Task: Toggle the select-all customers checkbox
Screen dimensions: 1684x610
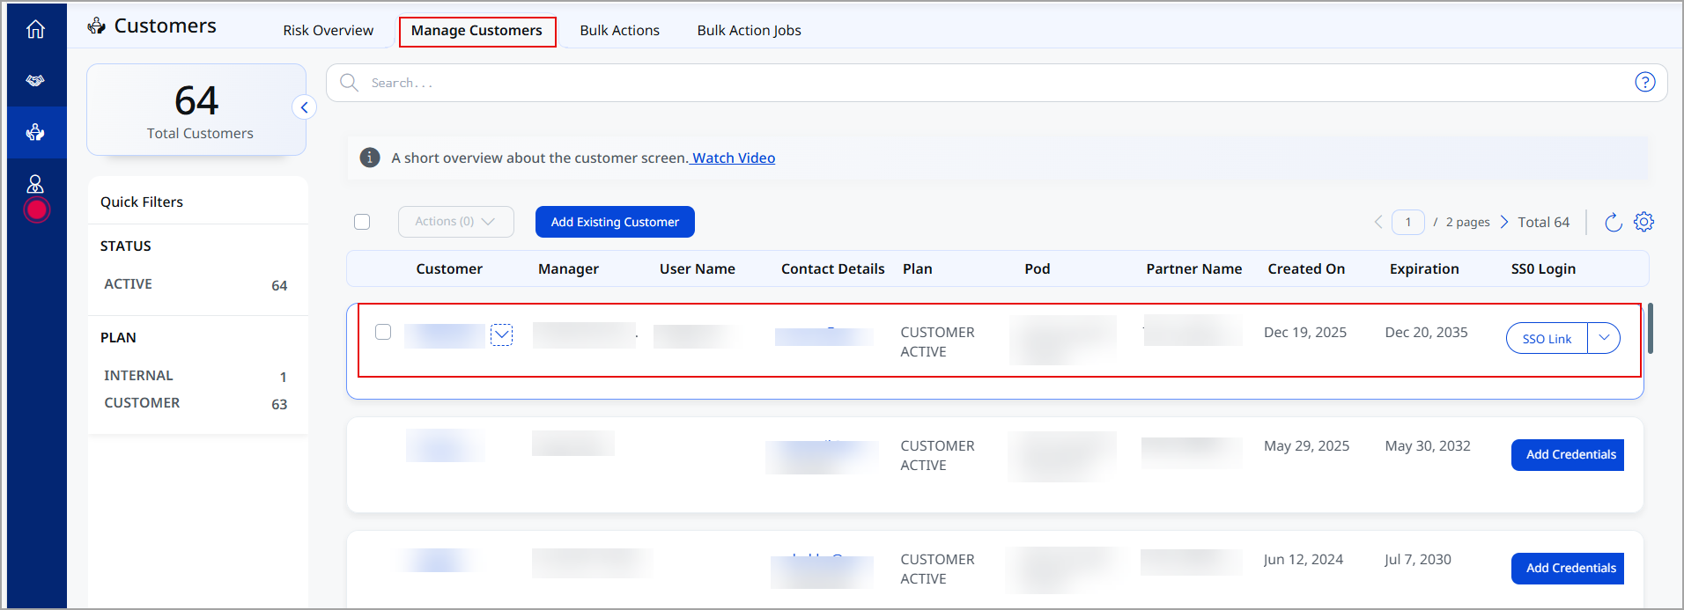Action: coord(362,222)
